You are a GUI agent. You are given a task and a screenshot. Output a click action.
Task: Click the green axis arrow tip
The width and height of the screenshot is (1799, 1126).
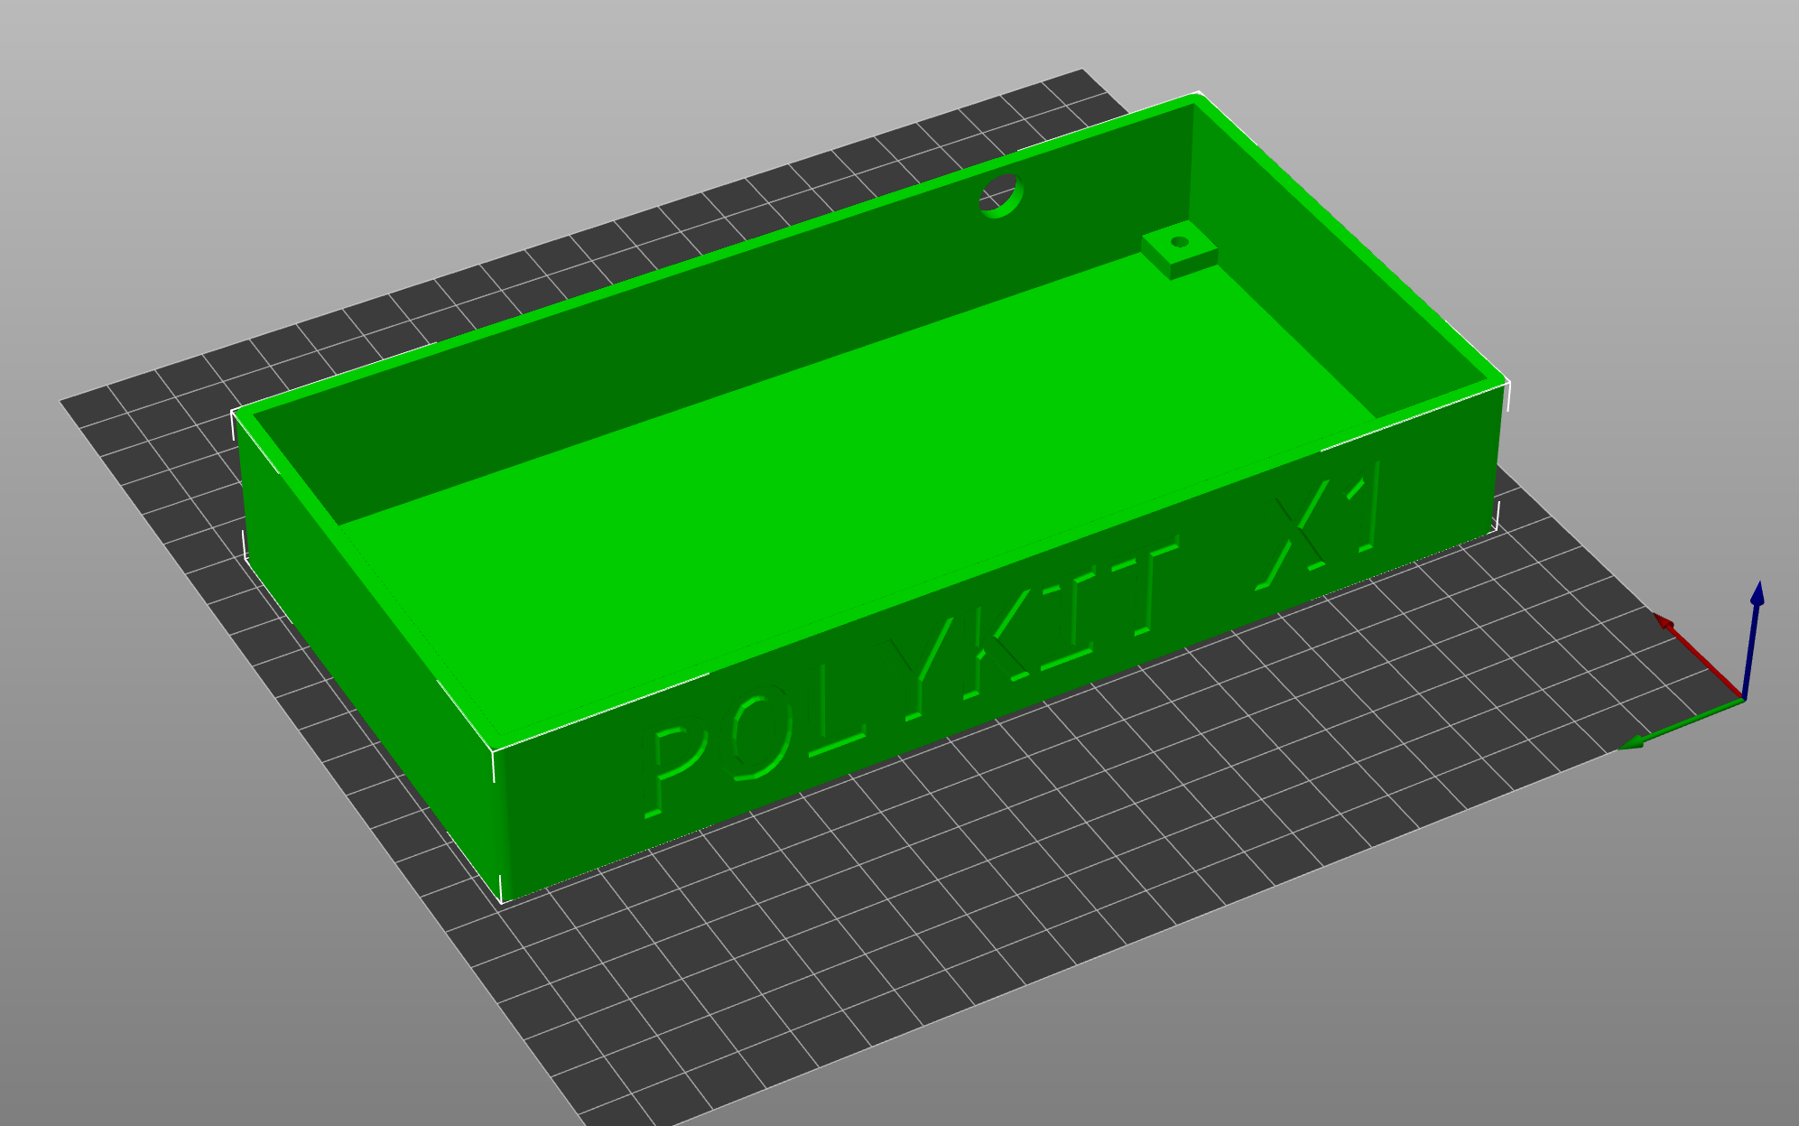coord(1630,744)
